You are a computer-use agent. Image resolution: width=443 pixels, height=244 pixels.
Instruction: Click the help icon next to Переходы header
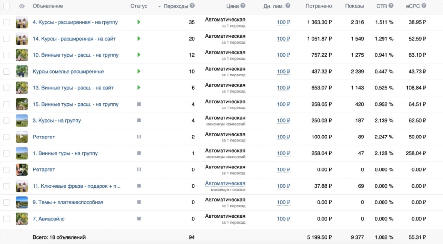coord(192,6)
